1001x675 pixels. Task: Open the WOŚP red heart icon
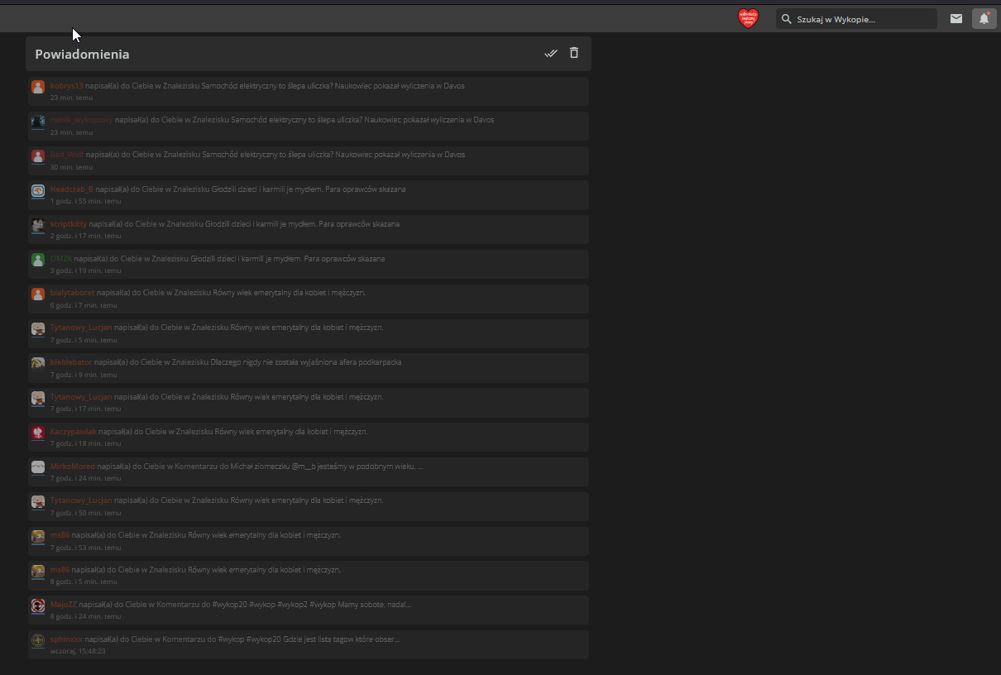(x=748, y=18)
